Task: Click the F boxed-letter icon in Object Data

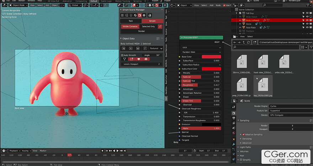Action: pos(145,48)
